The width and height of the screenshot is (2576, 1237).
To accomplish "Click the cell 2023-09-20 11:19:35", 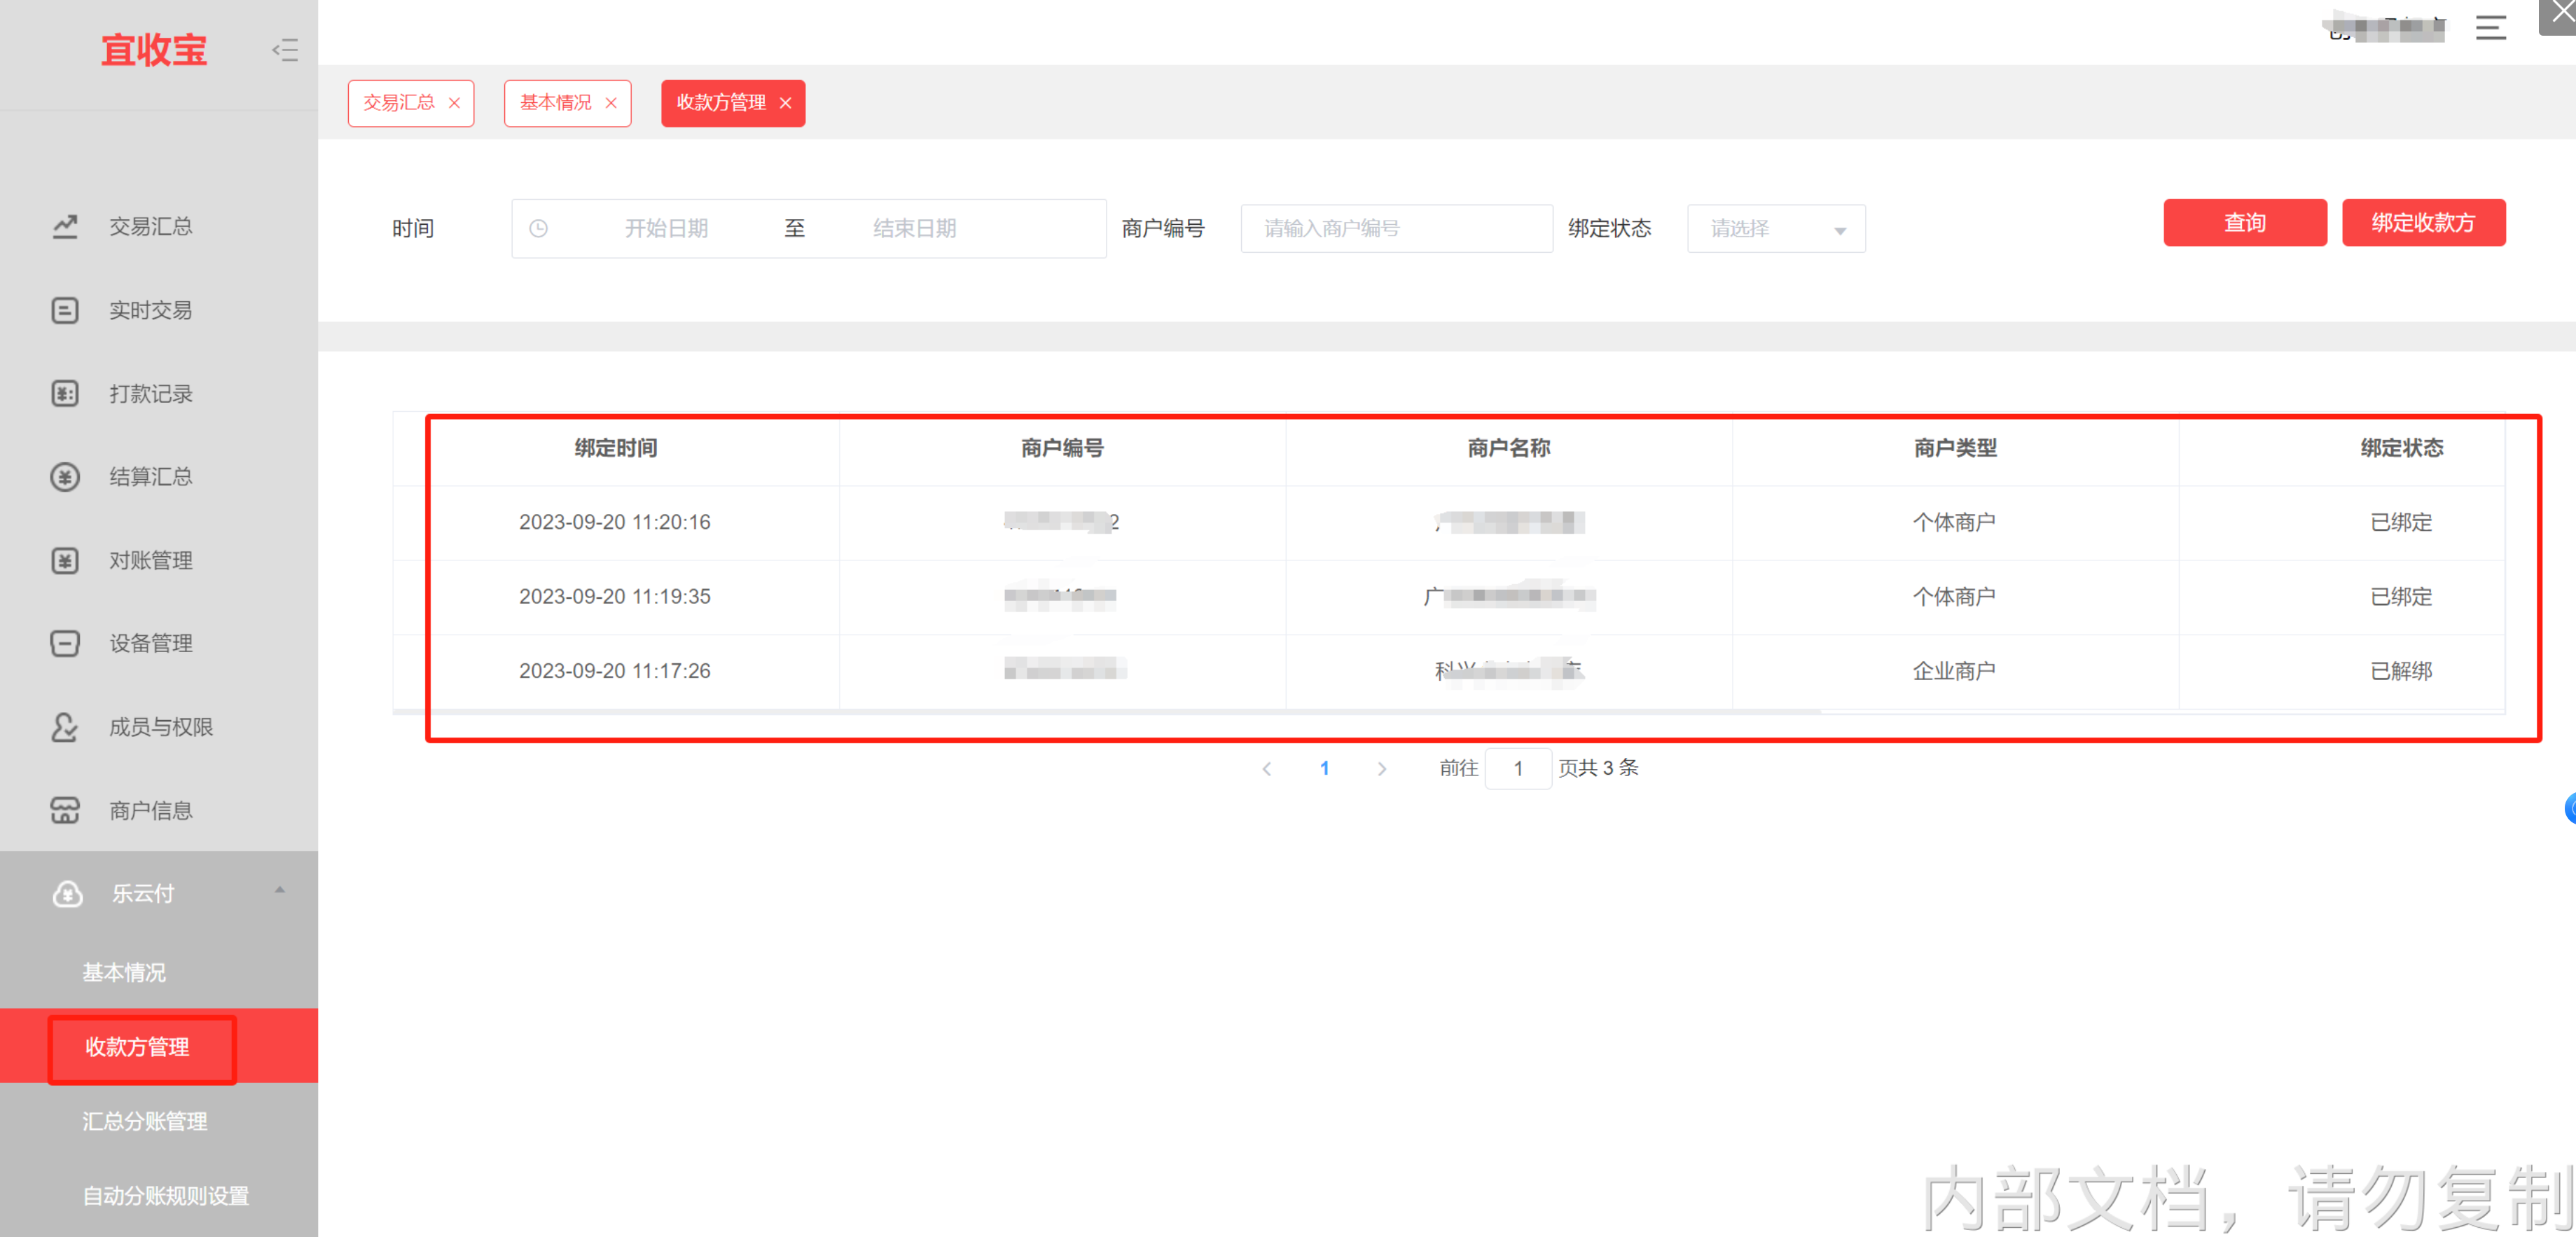I will point(615,597).
